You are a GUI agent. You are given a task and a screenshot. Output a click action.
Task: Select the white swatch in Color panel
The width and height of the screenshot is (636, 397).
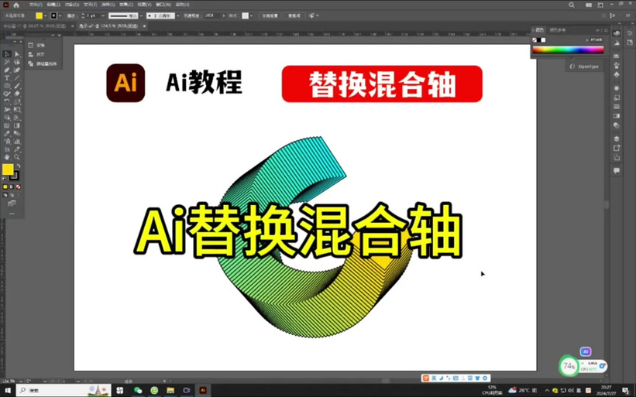[x=543, y=39]
